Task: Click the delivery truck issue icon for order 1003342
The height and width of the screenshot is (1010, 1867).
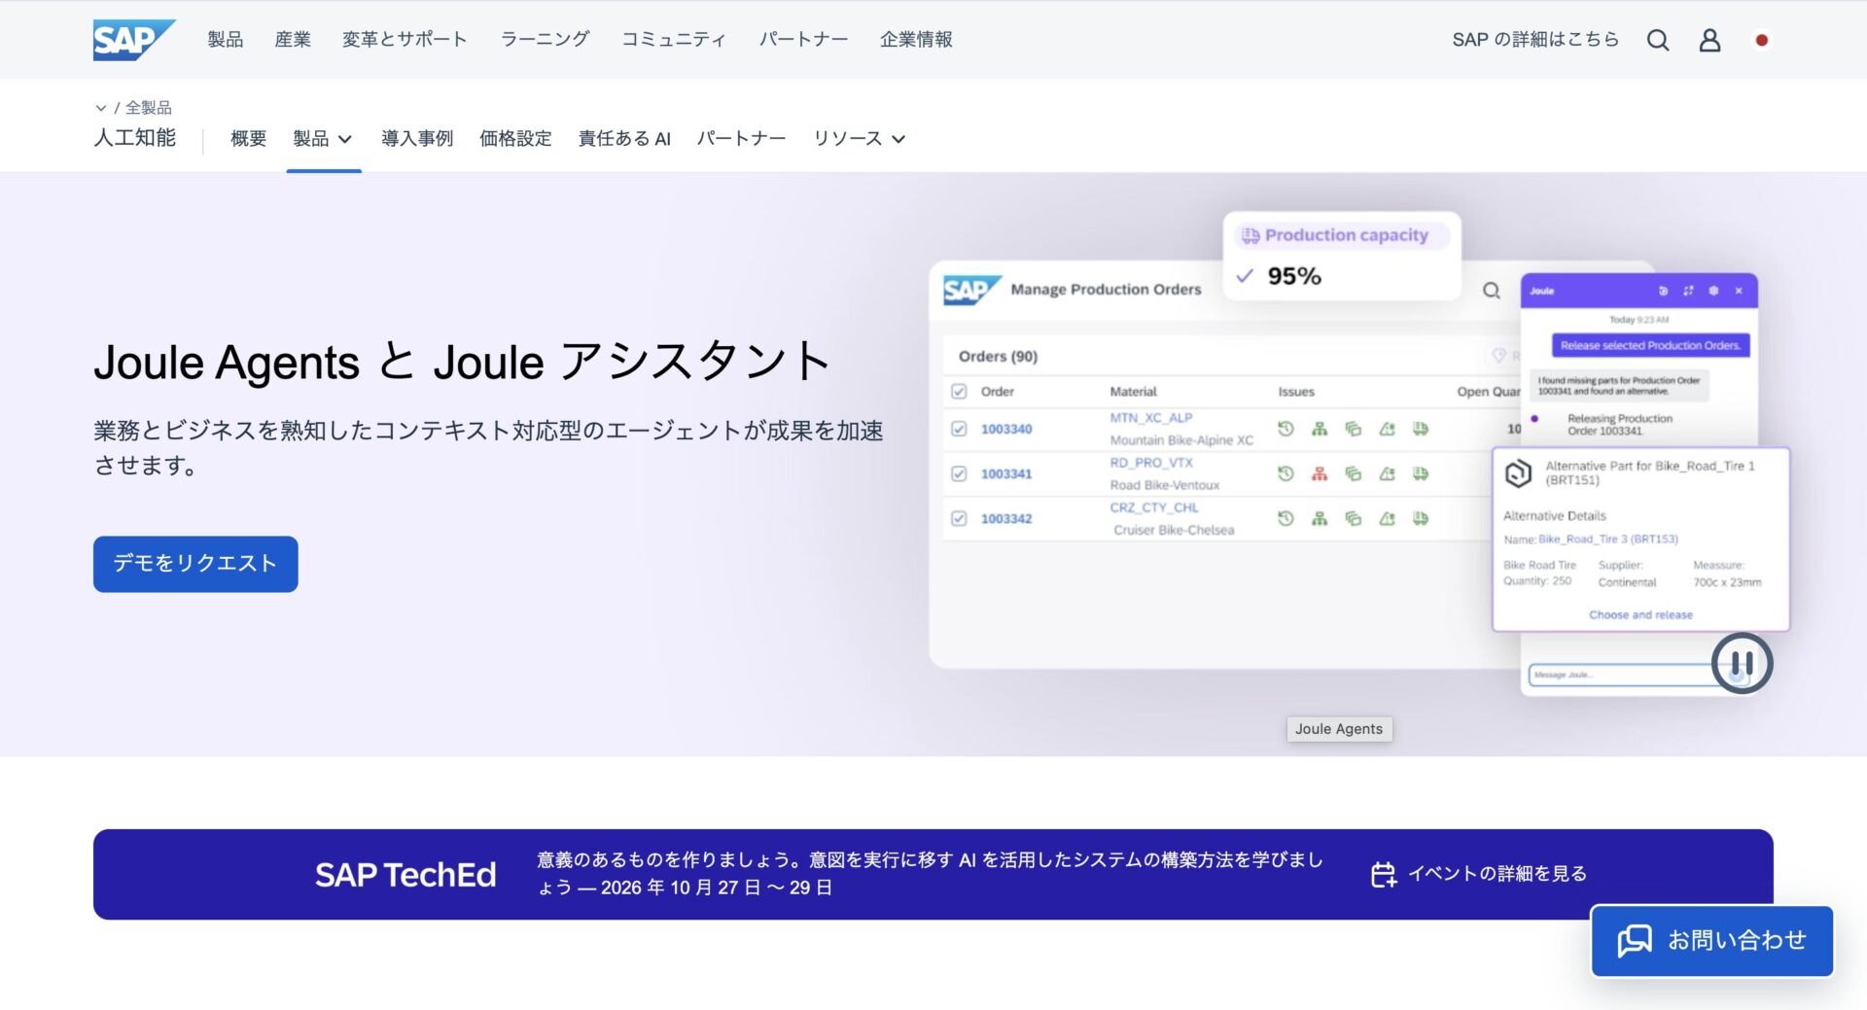Action: [1421, 518]
